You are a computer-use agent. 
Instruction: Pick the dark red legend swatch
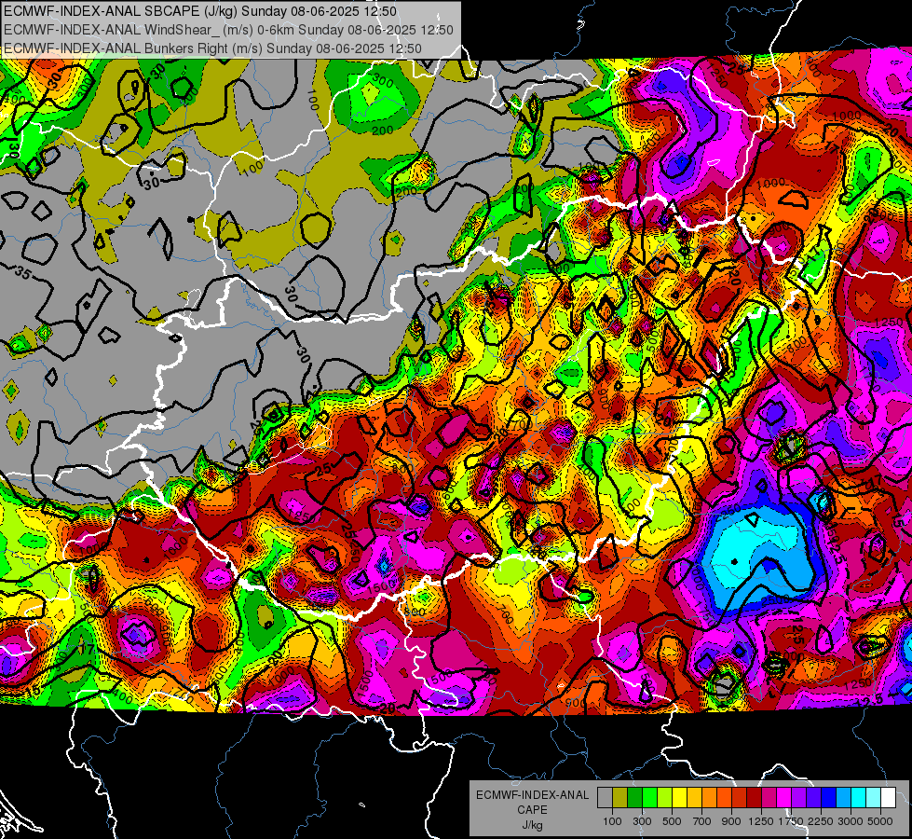754,797
